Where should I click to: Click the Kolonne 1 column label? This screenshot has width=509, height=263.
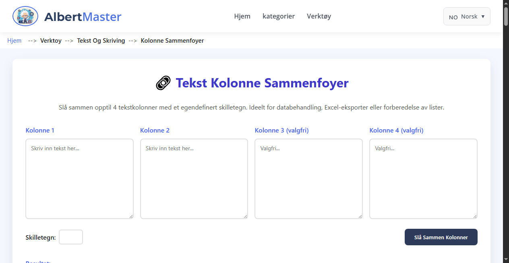[x=40, y=130]
